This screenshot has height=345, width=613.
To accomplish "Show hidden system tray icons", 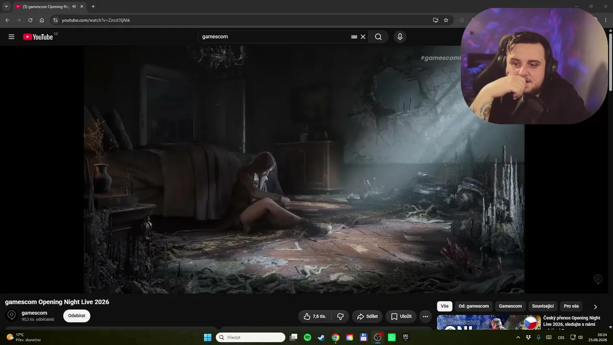I will [518, 337].
